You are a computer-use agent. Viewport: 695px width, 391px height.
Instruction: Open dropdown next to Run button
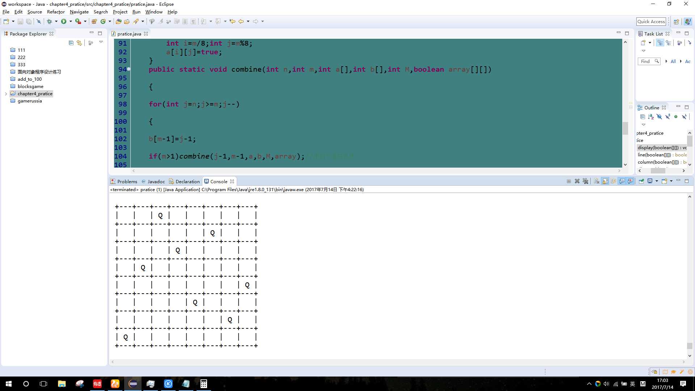[x=71, y=21]
